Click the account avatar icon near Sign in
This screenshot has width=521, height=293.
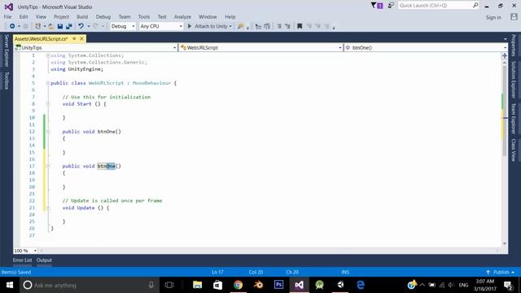point(514,17)
